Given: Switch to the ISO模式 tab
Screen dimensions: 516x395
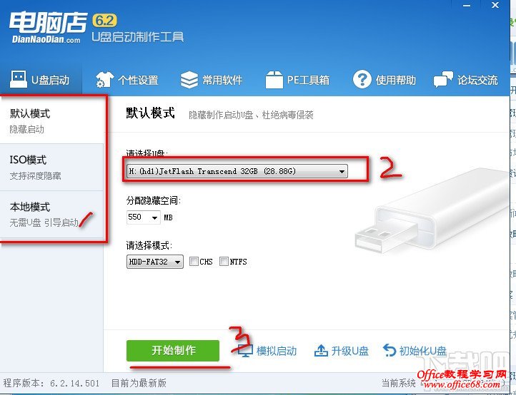Looking at the screenshot, I should [x=51, y=168].
